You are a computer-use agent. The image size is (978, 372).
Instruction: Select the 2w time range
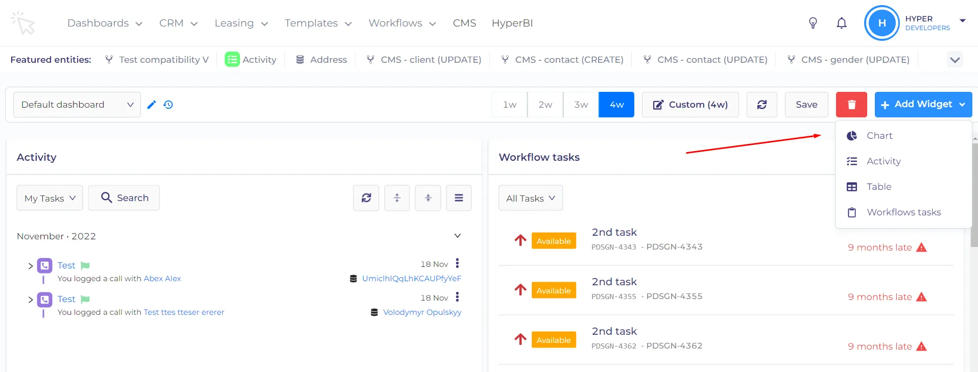click(x=545, y=105)
